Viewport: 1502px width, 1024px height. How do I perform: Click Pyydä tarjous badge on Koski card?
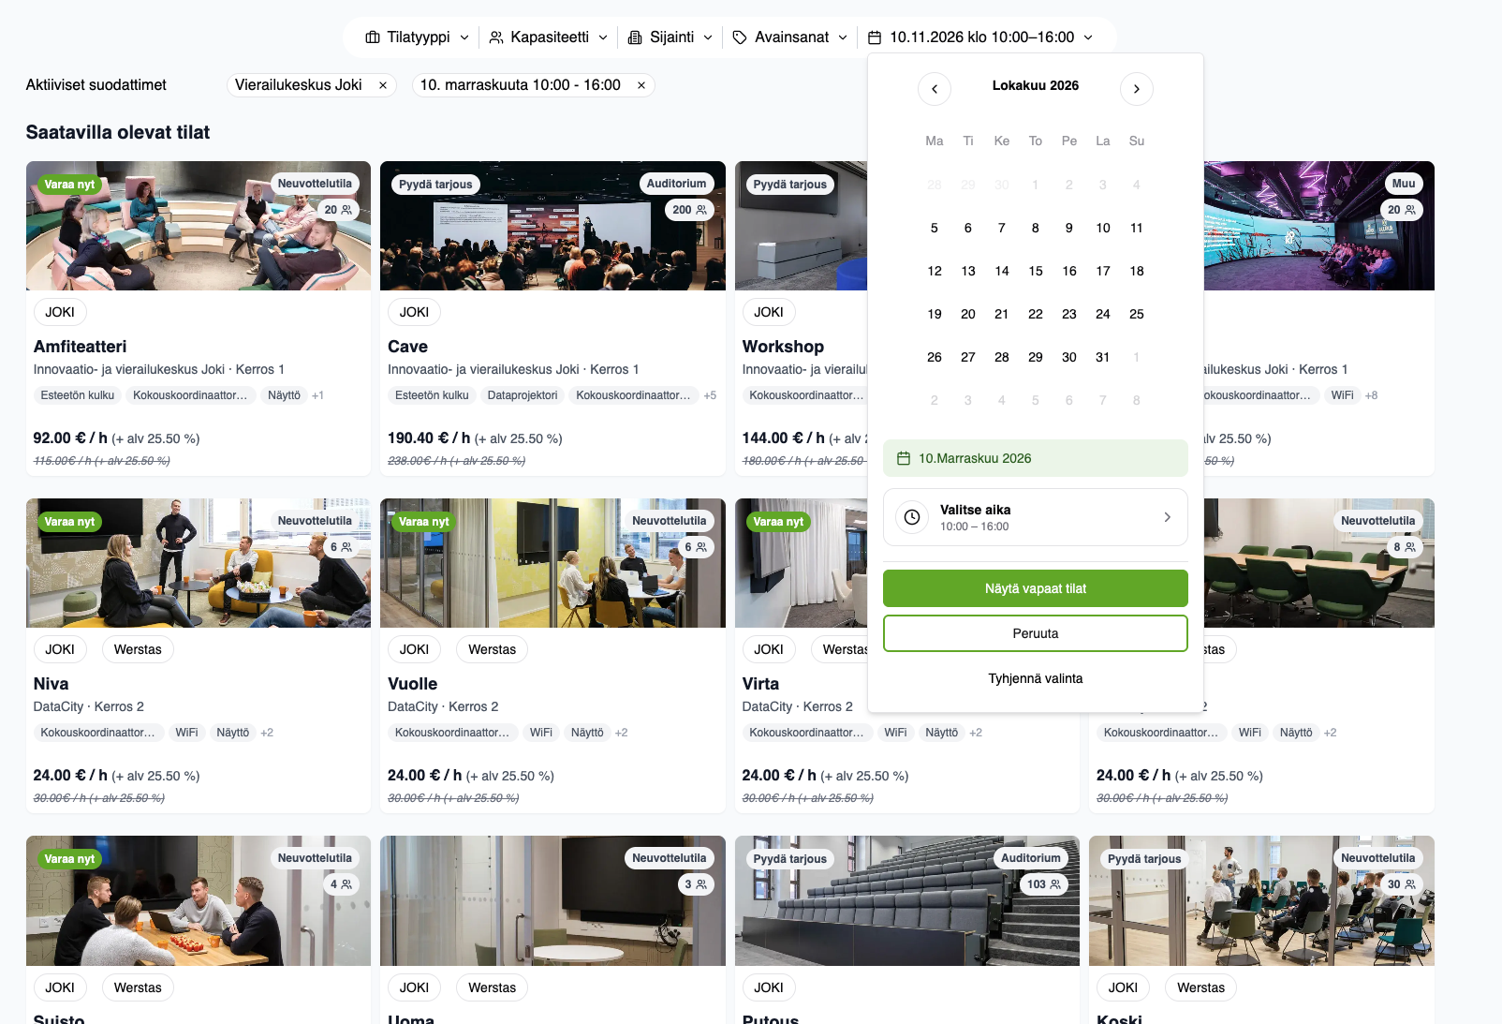coord(1144,859)
